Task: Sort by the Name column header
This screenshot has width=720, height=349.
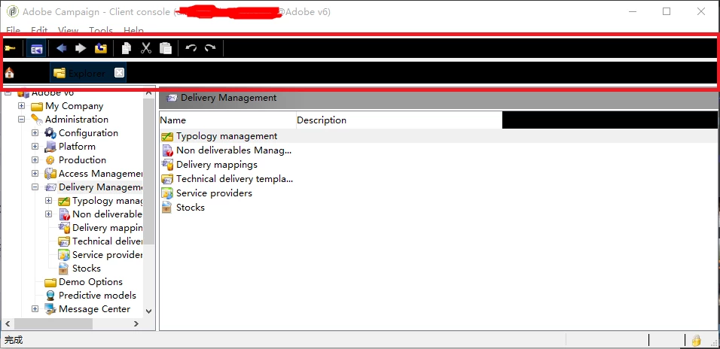Action: [x=227, y=120]
